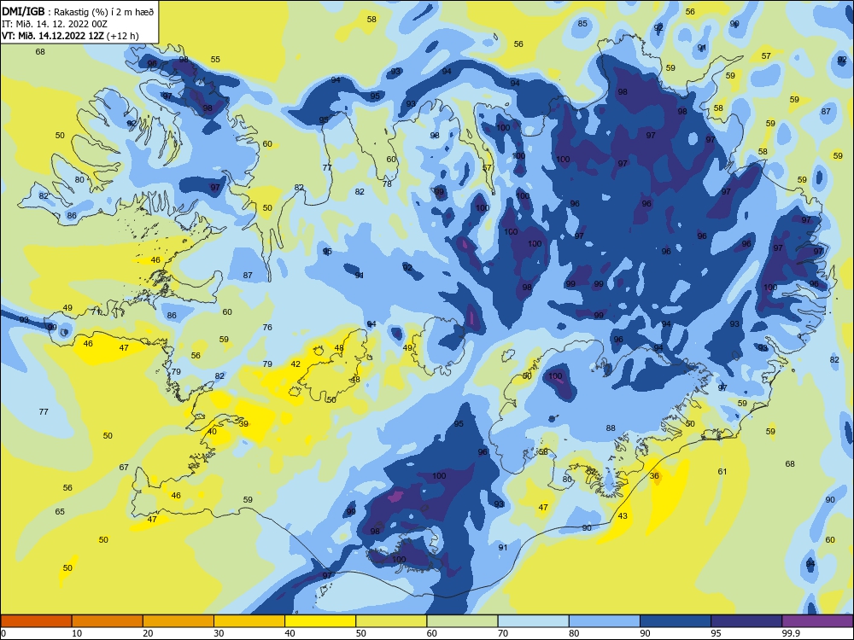Click the legend scale label '10'

click(x=77, y=633)
